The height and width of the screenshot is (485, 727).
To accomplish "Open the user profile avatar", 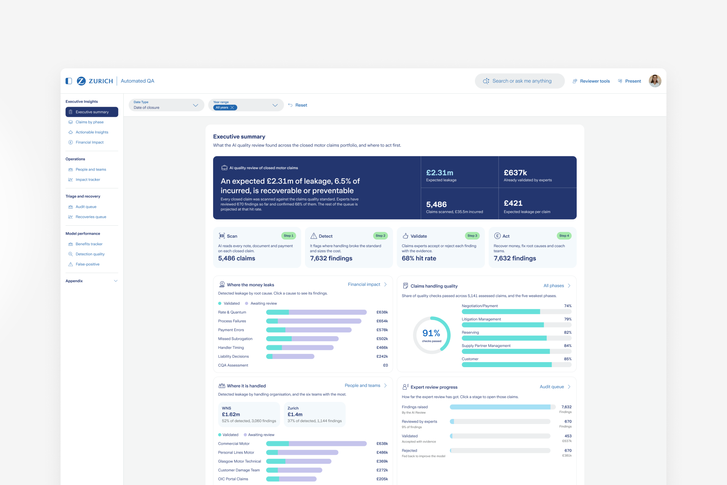I will coord(655,81).
